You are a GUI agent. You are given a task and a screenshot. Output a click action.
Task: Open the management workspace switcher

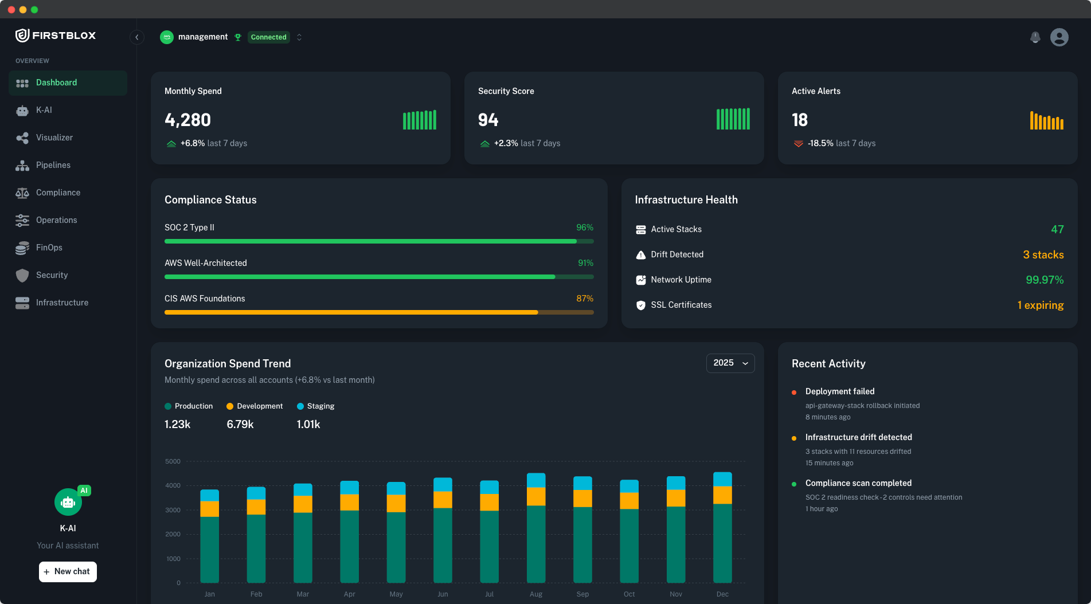click(x=202, y=37)
